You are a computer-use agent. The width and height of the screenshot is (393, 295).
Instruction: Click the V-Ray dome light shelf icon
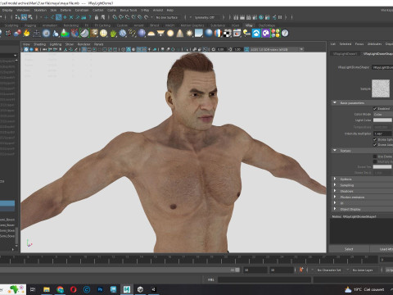[x=151, y=34]
